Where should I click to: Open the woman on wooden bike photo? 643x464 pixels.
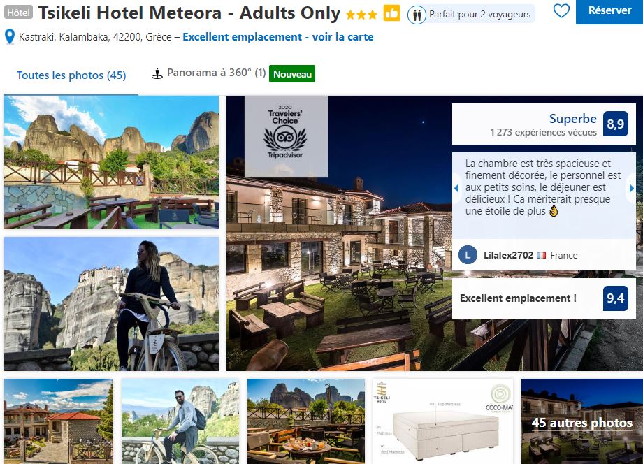click(112, 304)
